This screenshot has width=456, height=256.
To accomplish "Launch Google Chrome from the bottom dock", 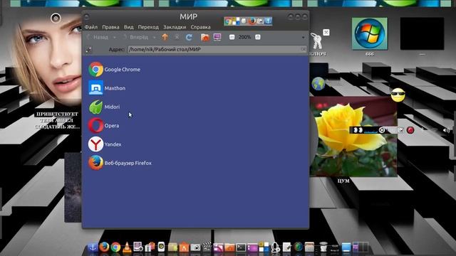I will (x=115, y=247).
